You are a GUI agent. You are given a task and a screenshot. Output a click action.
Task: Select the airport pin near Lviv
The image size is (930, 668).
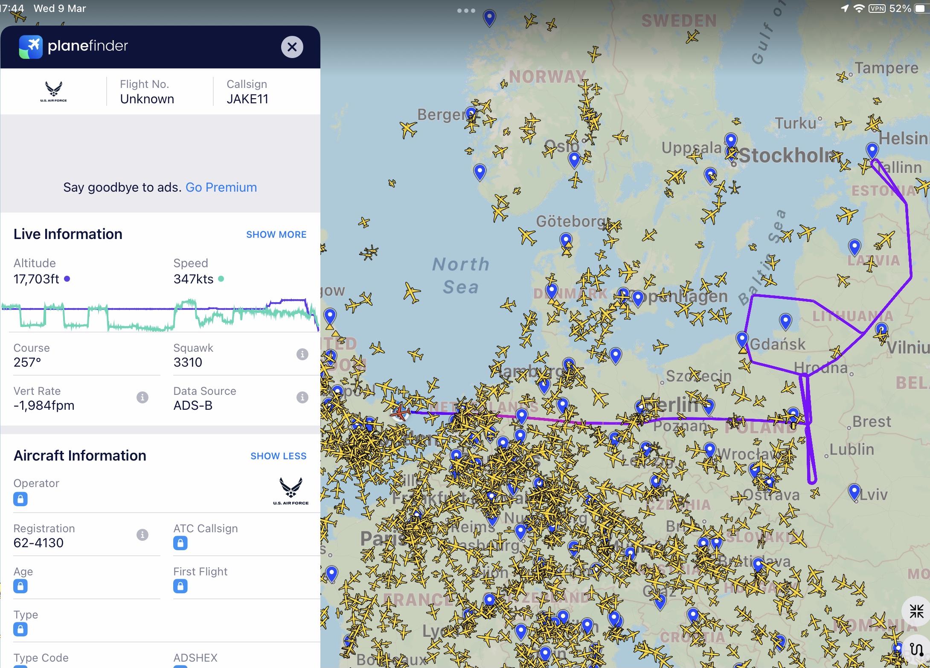pos(854,492)
